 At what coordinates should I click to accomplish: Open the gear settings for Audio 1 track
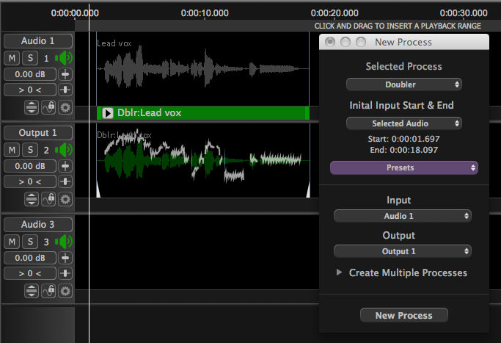pyautogui.click(x=65, y=107)
